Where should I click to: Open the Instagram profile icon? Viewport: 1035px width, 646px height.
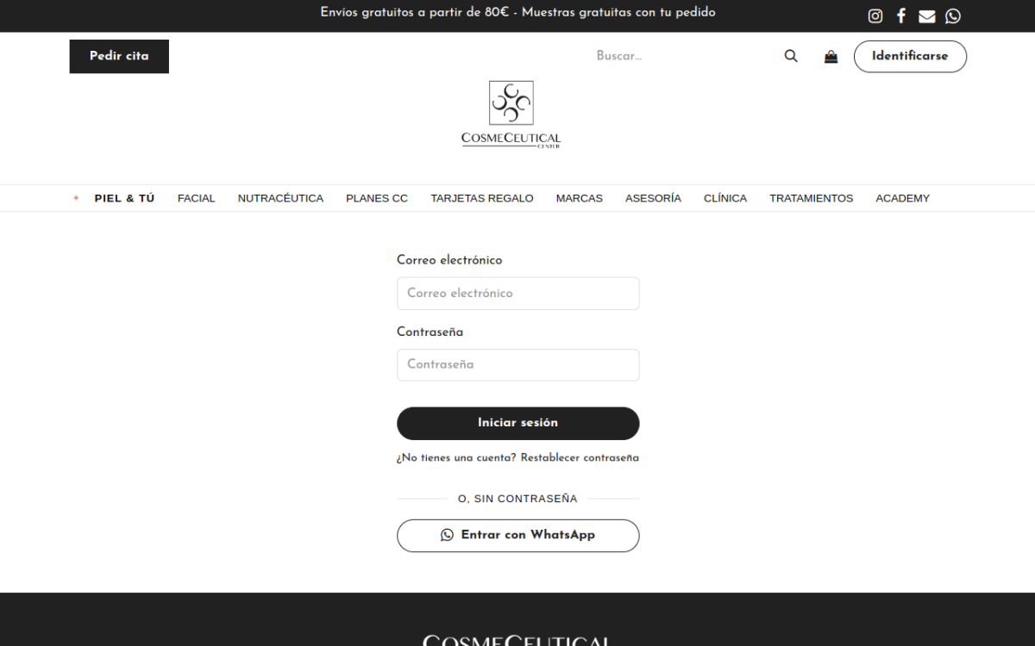[875, 16]
